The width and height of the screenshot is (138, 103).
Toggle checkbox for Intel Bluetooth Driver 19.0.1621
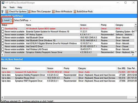[3, 38]
